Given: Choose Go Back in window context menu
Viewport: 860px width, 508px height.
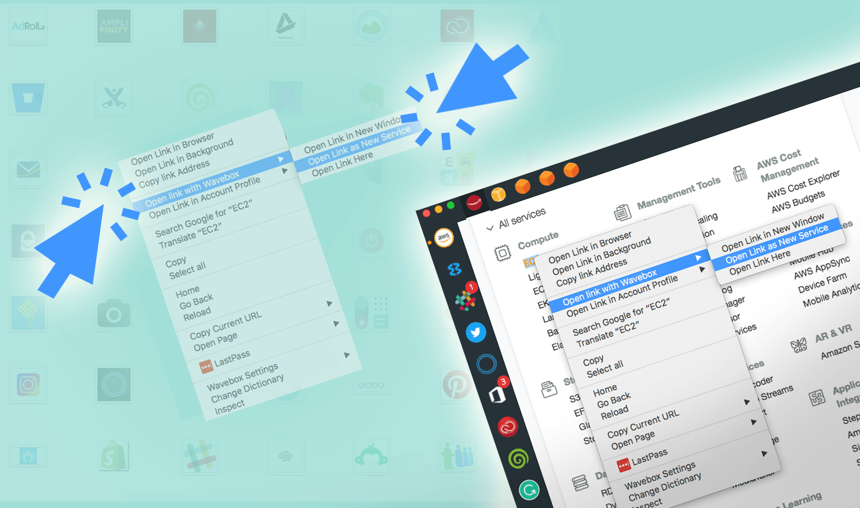Looking at the screenshot, I should tap(614, 400).
